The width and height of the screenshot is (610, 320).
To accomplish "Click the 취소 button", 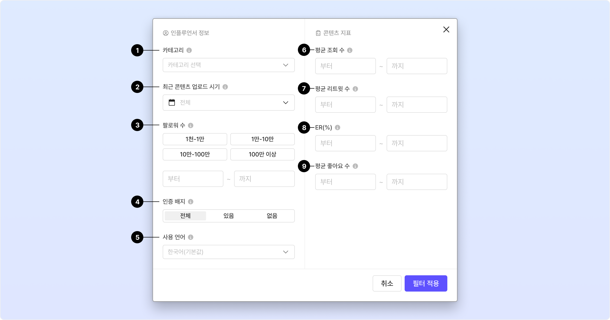I will point(387,283).
